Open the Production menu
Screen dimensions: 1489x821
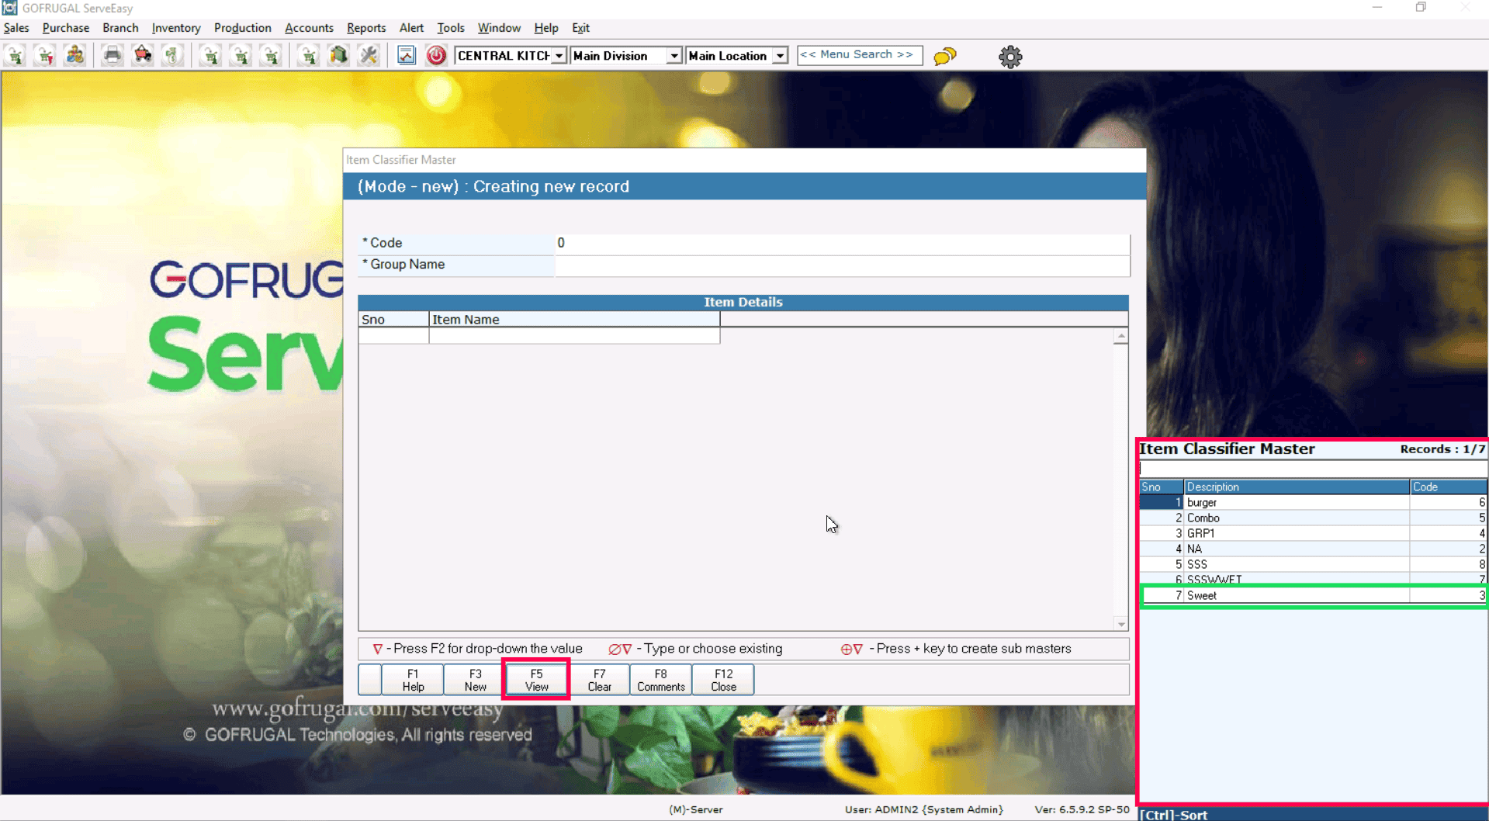(243, 28)
